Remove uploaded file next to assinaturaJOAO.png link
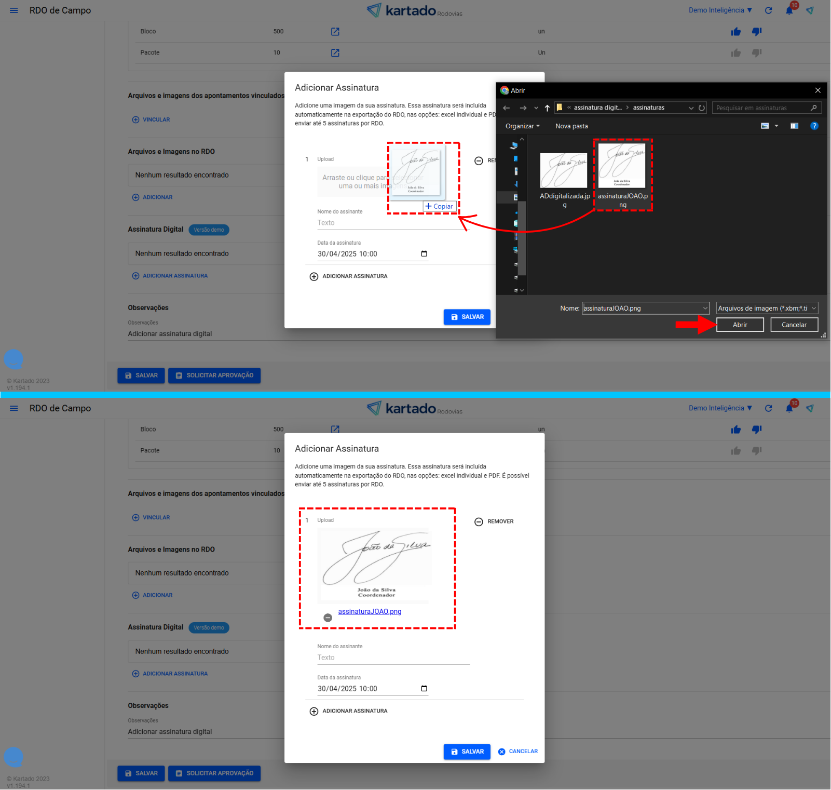Image resolution: width=831 pixels, height=790 pixels. (x=328, y=618)
